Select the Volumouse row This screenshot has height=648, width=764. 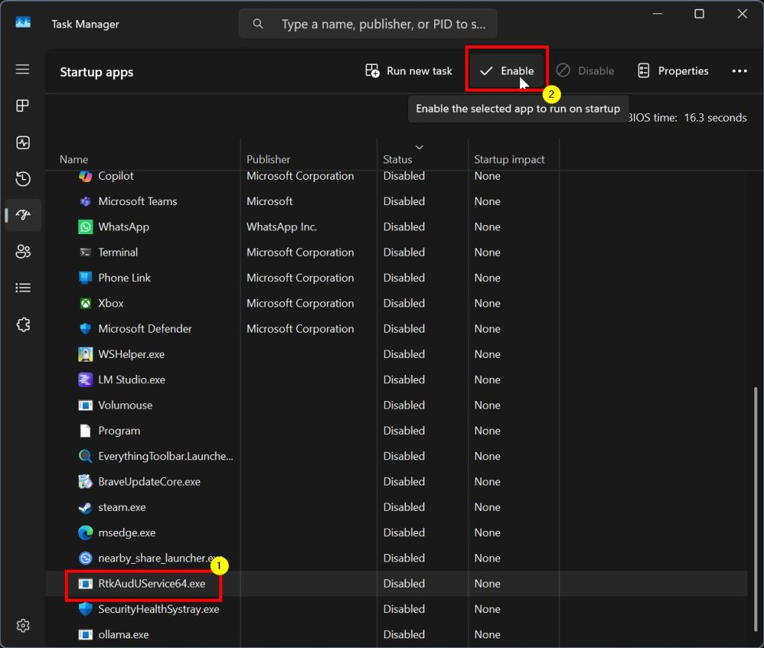(x=397, y=405)
